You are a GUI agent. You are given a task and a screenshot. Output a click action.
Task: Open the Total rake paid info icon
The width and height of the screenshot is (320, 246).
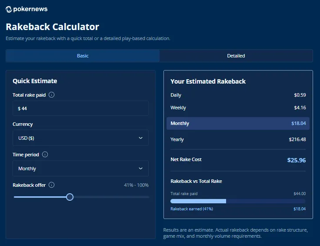point(52,95)
